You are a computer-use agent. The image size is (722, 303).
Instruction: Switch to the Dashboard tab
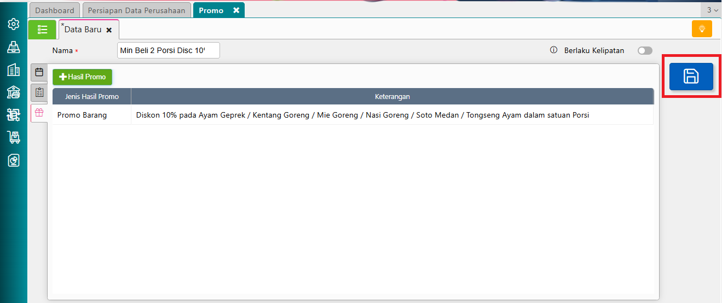coord(55,10)
